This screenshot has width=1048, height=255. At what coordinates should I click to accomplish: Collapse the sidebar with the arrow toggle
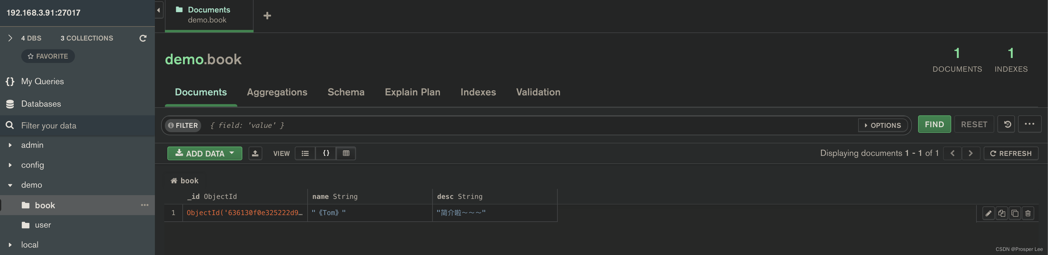click(159, 10)
